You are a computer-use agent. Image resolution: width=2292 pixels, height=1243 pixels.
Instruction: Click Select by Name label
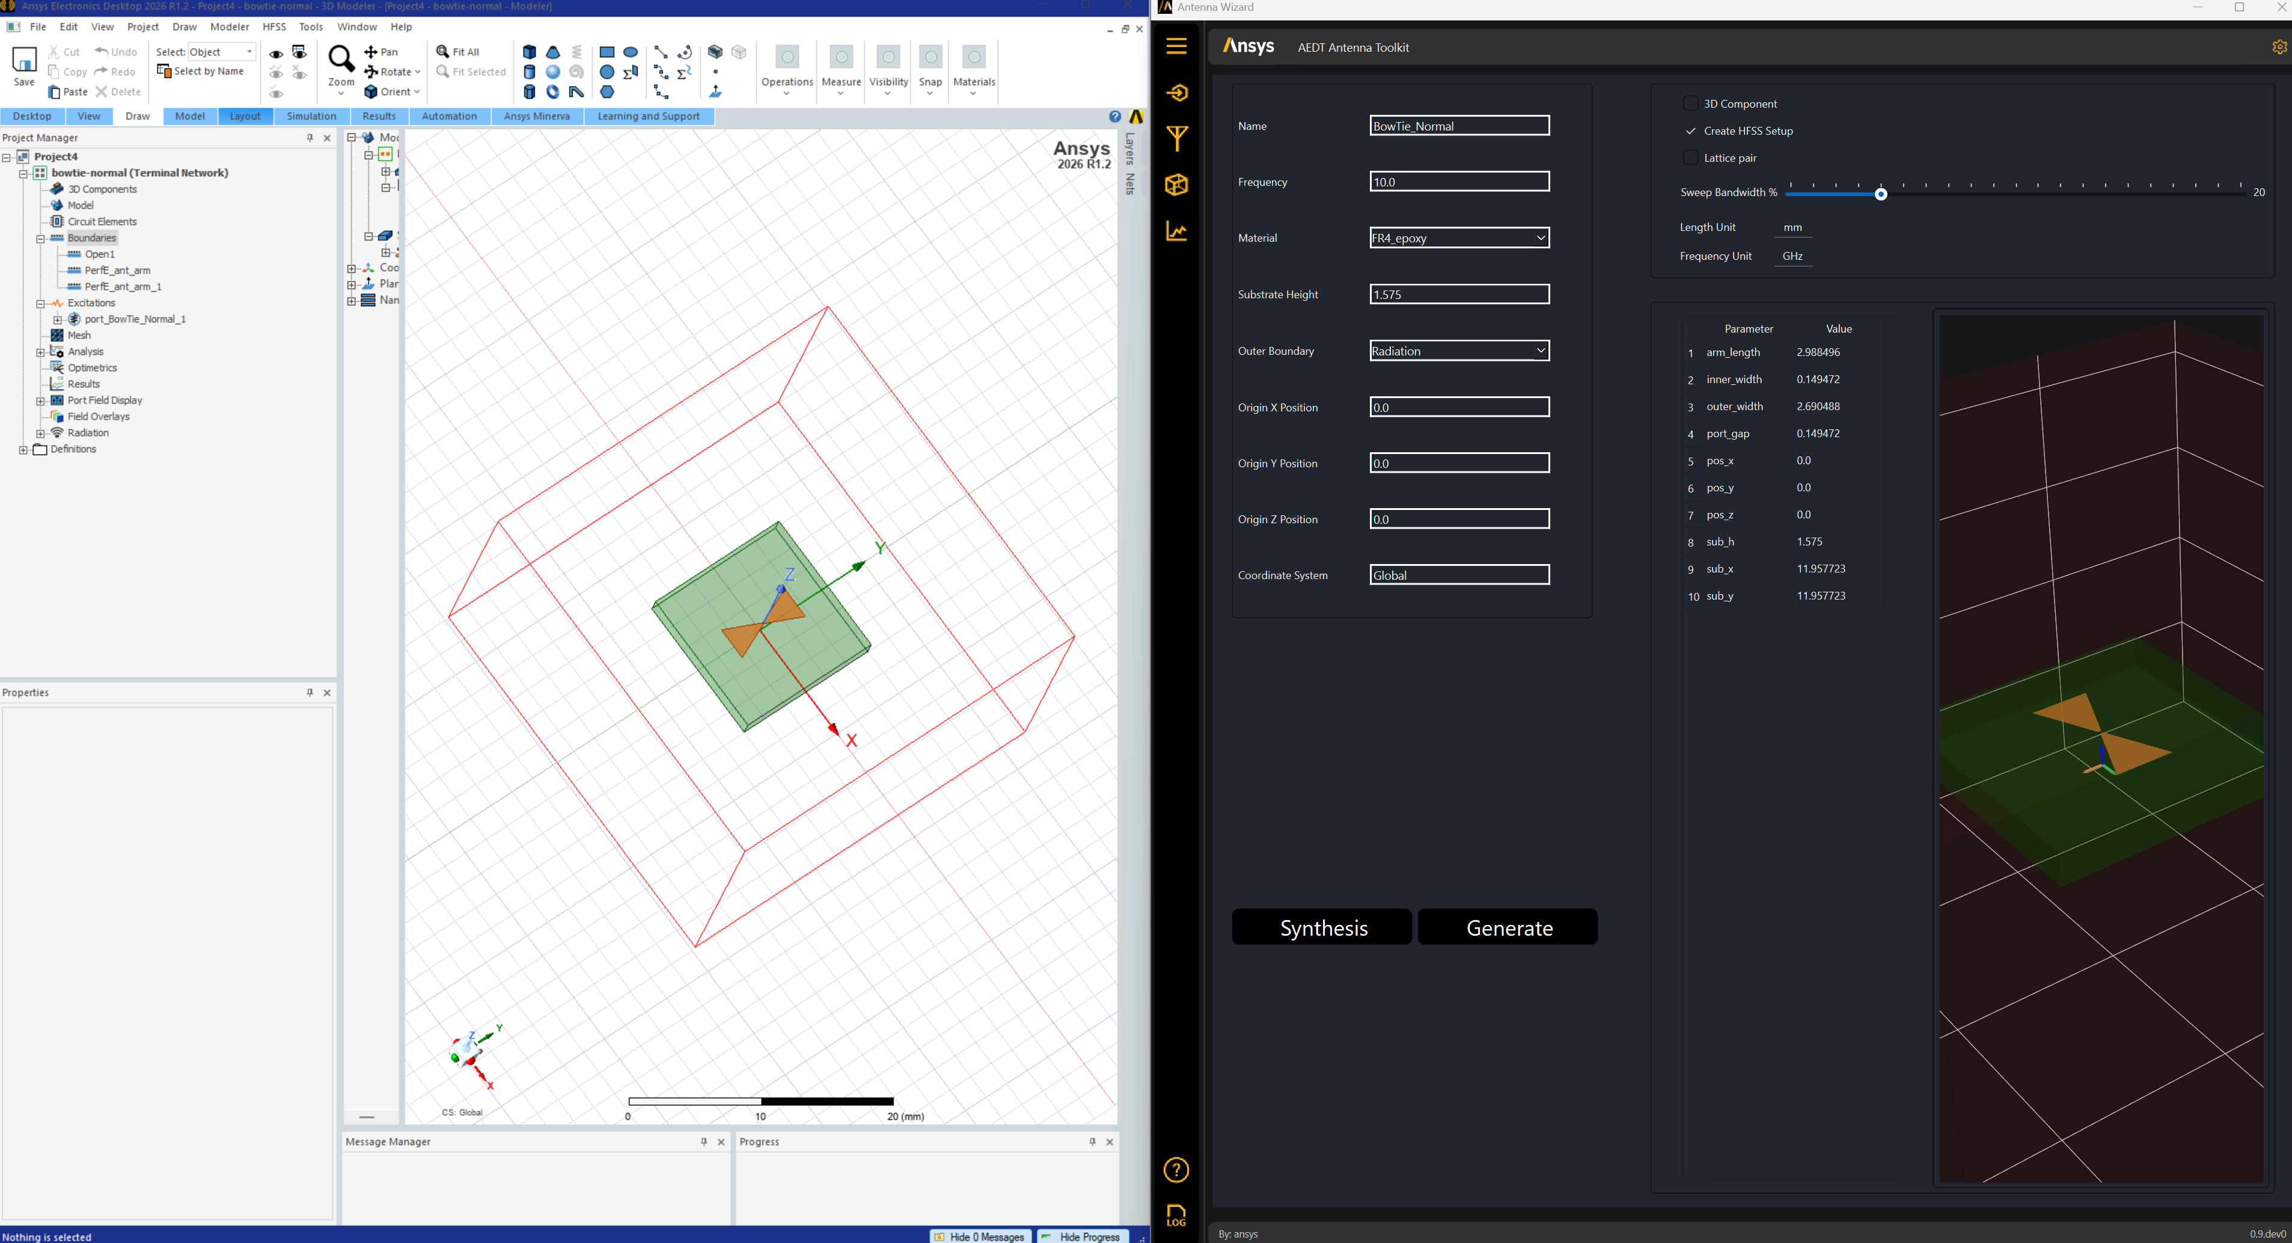pyautogui.click(x=209, y=71)
